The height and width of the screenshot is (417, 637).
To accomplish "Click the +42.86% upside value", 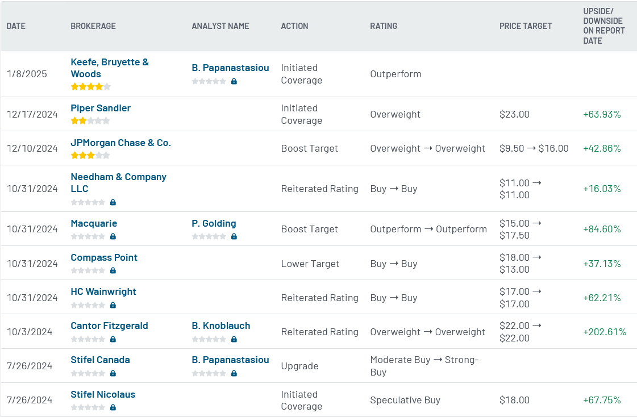I will tap(602, 148).
